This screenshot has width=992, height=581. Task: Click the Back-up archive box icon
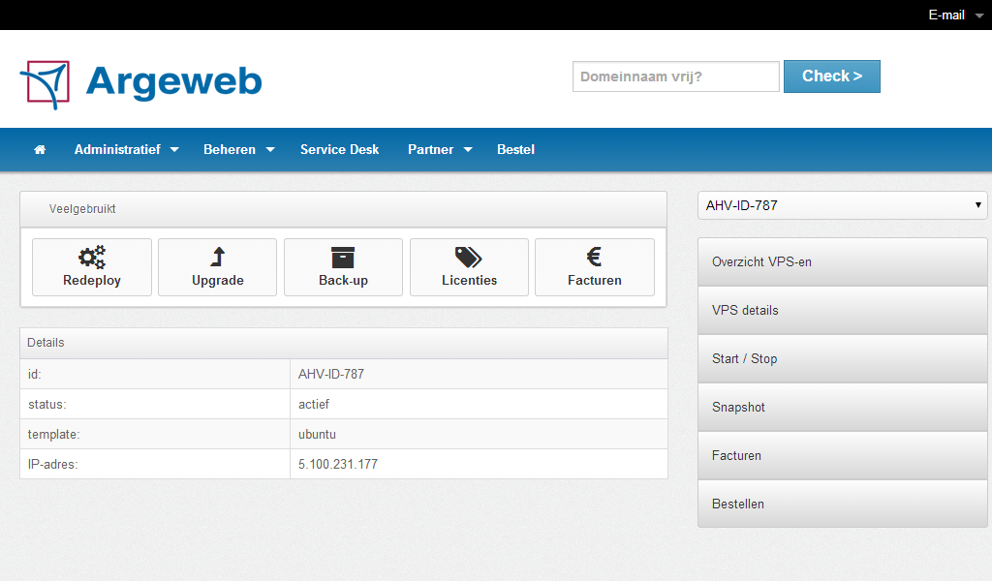[x=343, y=257]
